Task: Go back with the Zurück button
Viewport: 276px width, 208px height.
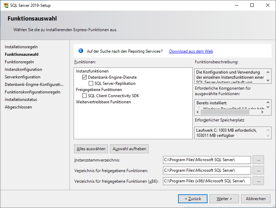Action: point(192,199)
